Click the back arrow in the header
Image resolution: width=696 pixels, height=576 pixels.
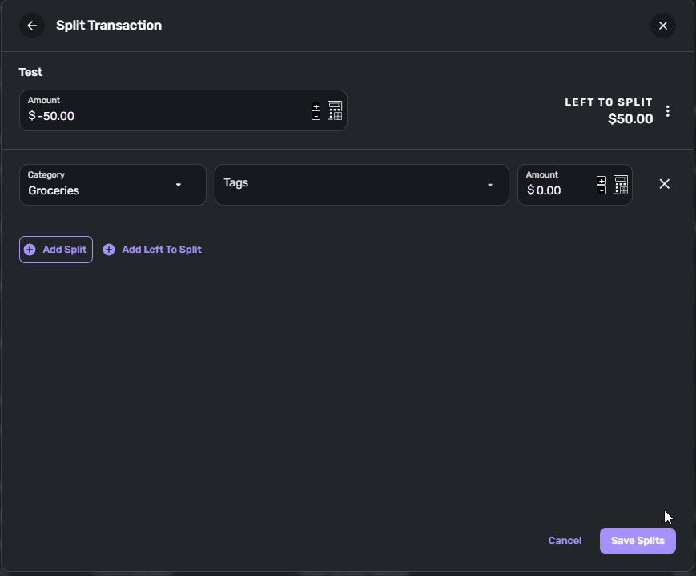coord(32,25)
